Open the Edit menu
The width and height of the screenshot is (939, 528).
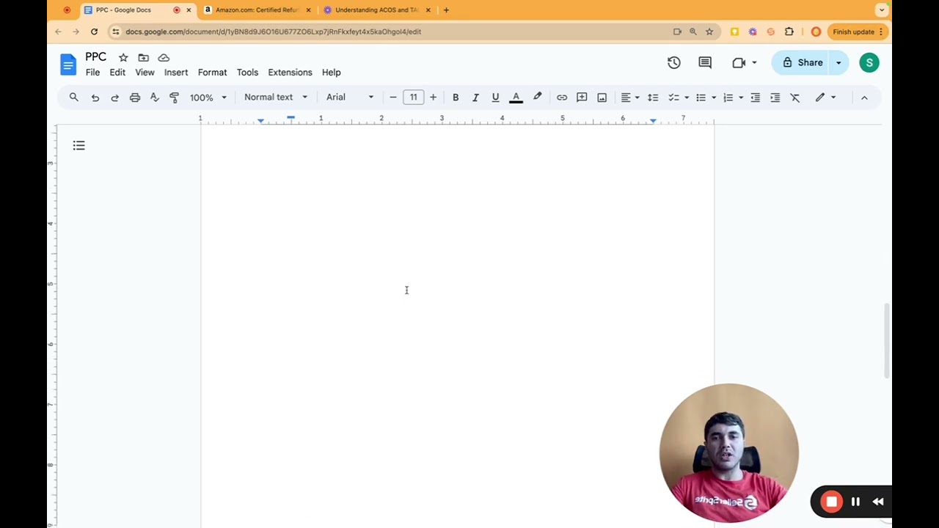(x=117, y=73)
